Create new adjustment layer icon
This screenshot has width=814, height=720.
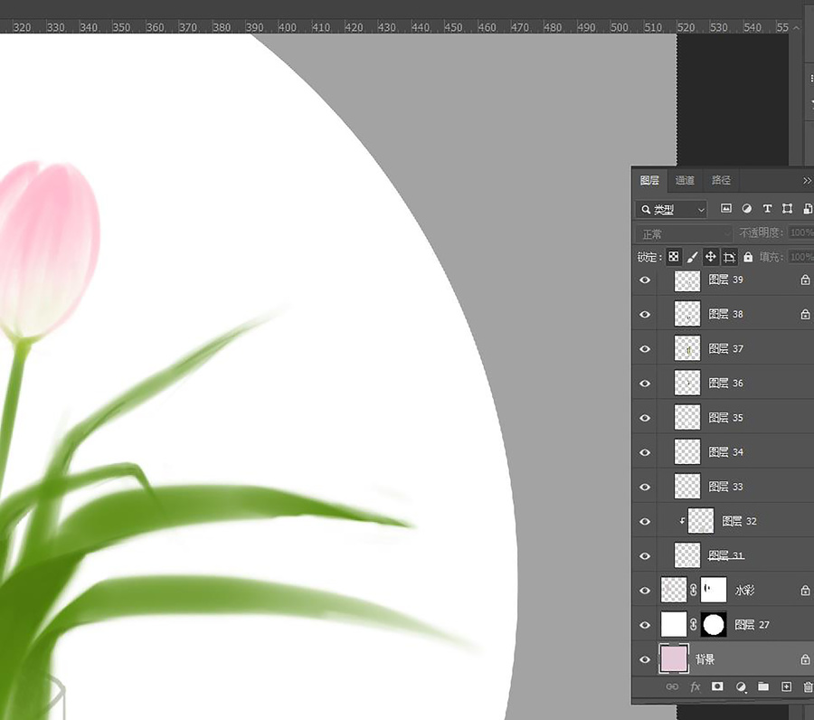[x=741, y=687]
